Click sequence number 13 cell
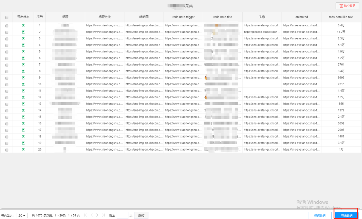 tap(40, 104)
